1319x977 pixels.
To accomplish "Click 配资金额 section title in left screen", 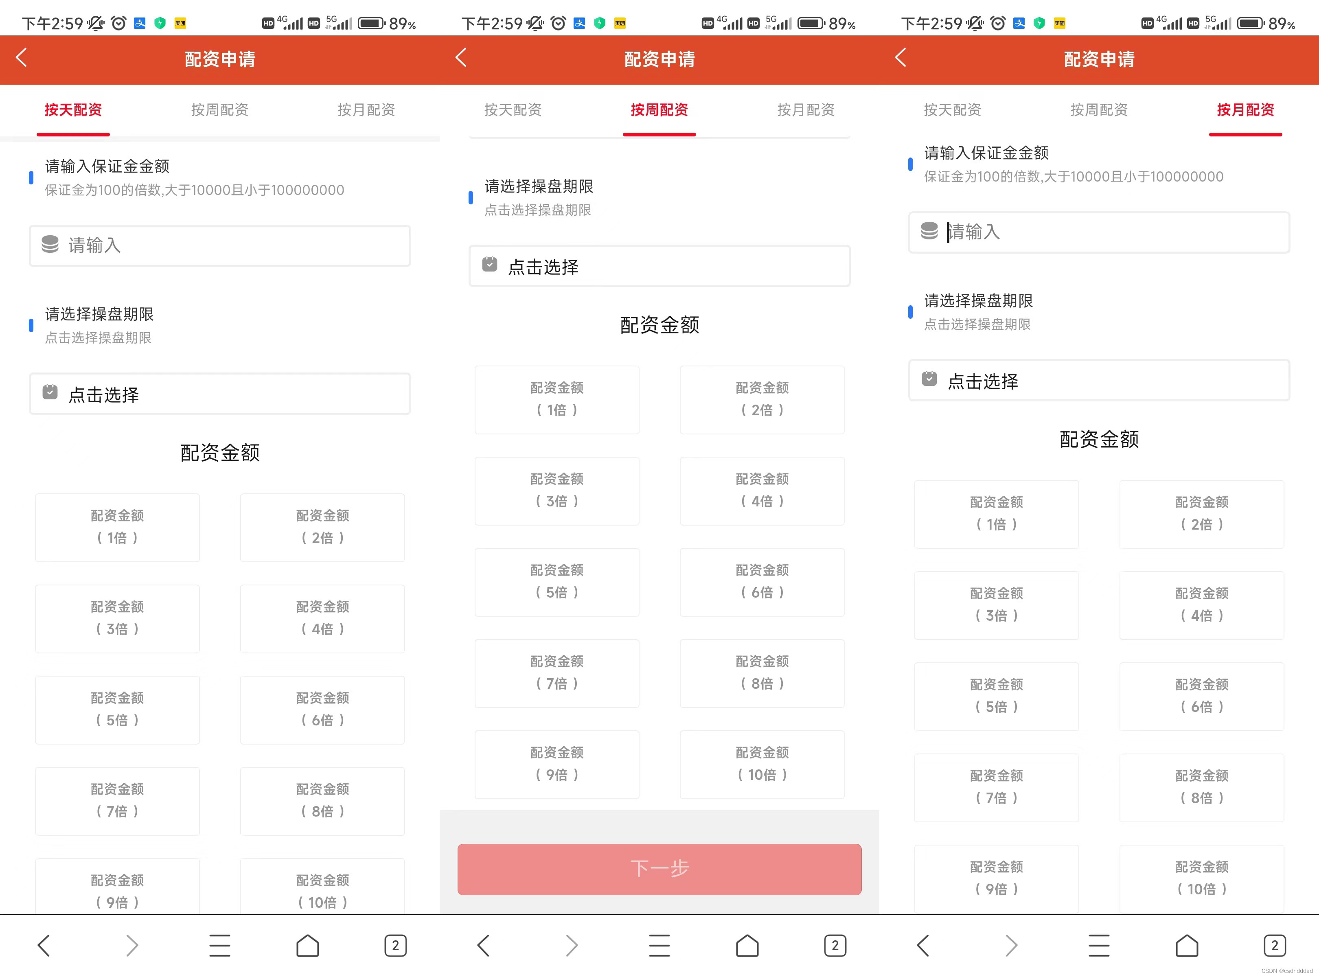I will click(220, 452).
